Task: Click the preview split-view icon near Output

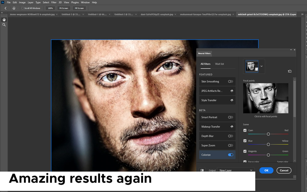Action: tap(202, 170)
